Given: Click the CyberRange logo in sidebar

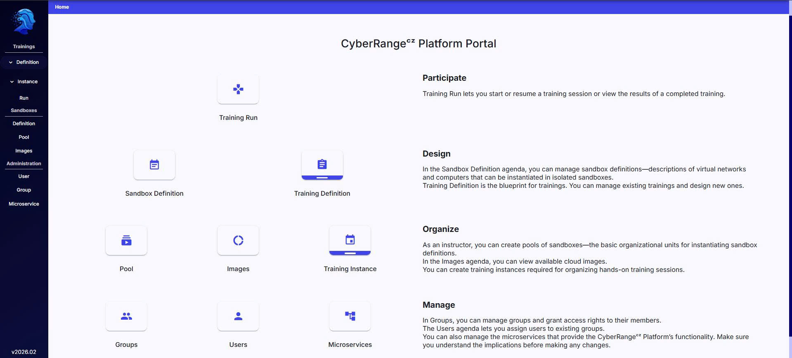Looking at the screenshot, I should (24, 21).
